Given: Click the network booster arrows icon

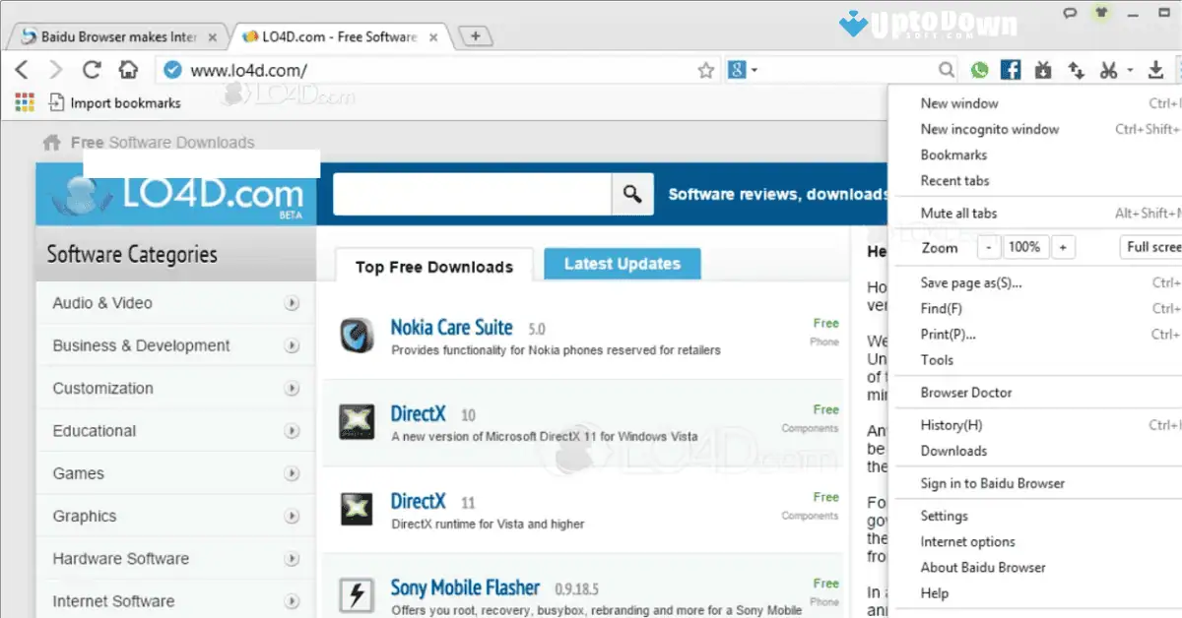Looking at the screenshot, I should [x=1076, y=70].
